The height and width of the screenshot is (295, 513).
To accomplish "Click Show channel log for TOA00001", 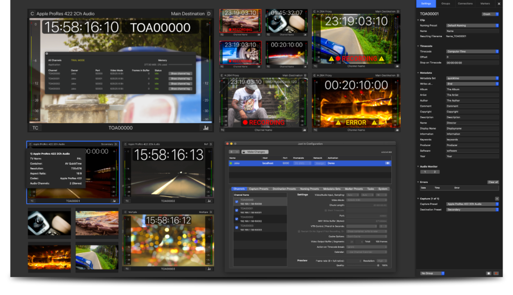I will (180, 79).
